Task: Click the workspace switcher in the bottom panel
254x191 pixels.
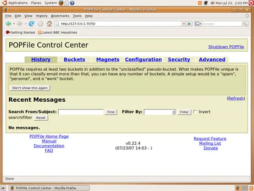Action: pos(242,188)
